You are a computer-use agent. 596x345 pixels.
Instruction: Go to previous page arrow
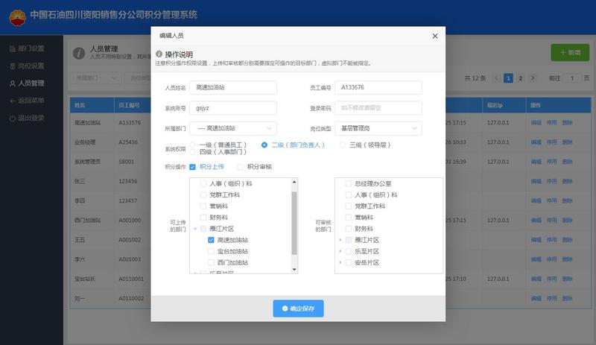pos(496,78)
